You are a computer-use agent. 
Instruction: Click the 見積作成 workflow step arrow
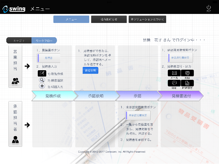point(53,96)
